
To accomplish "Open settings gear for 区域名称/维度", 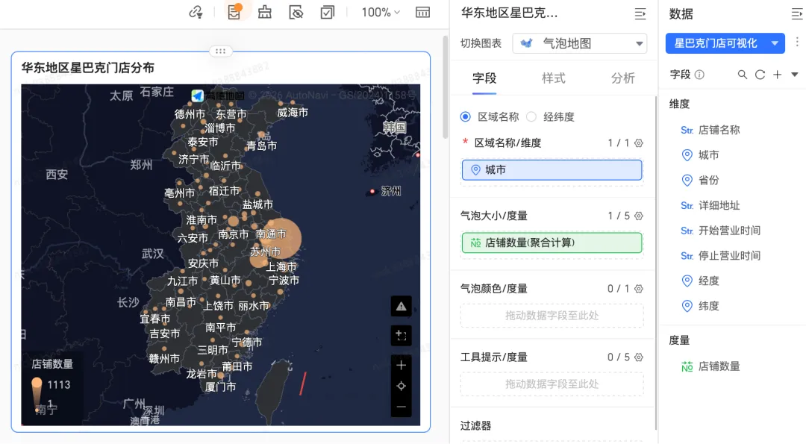I will [x=638, y=143].
